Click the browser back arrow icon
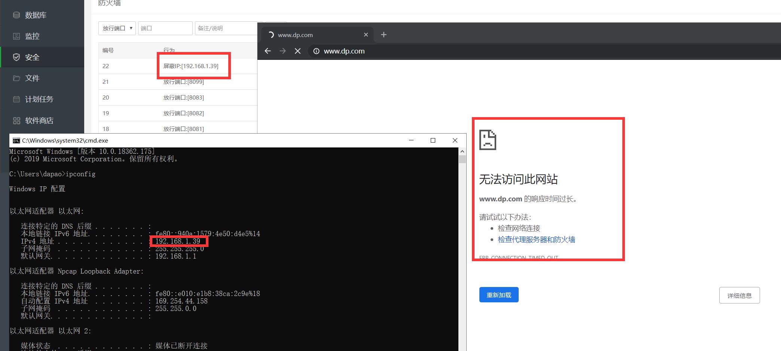Screen dimensions: 781x351 [x=267, y=51]
